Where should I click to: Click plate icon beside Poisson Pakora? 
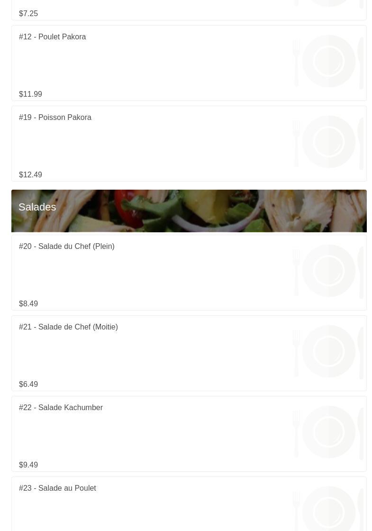[328, 142]
